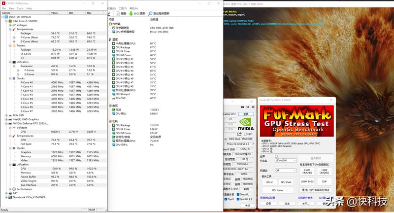Open the Help menu in HWMonitor
The image size is (394, 213).
coord(29,8)
